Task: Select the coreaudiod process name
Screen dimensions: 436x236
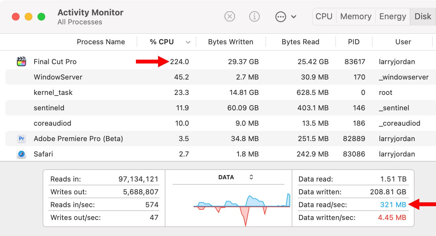Action: pyautogui.click(x=53, y=123)
